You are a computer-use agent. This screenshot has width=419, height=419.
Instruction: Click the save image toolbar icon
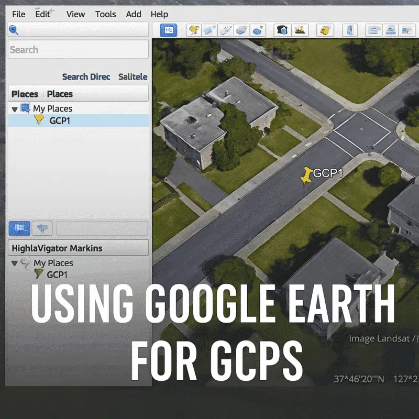[x=407, y=30]
